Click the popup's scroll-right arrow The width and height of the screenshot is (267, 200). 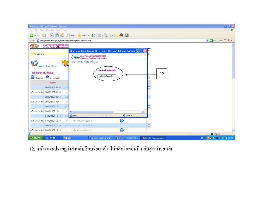(x=143, y=112)
